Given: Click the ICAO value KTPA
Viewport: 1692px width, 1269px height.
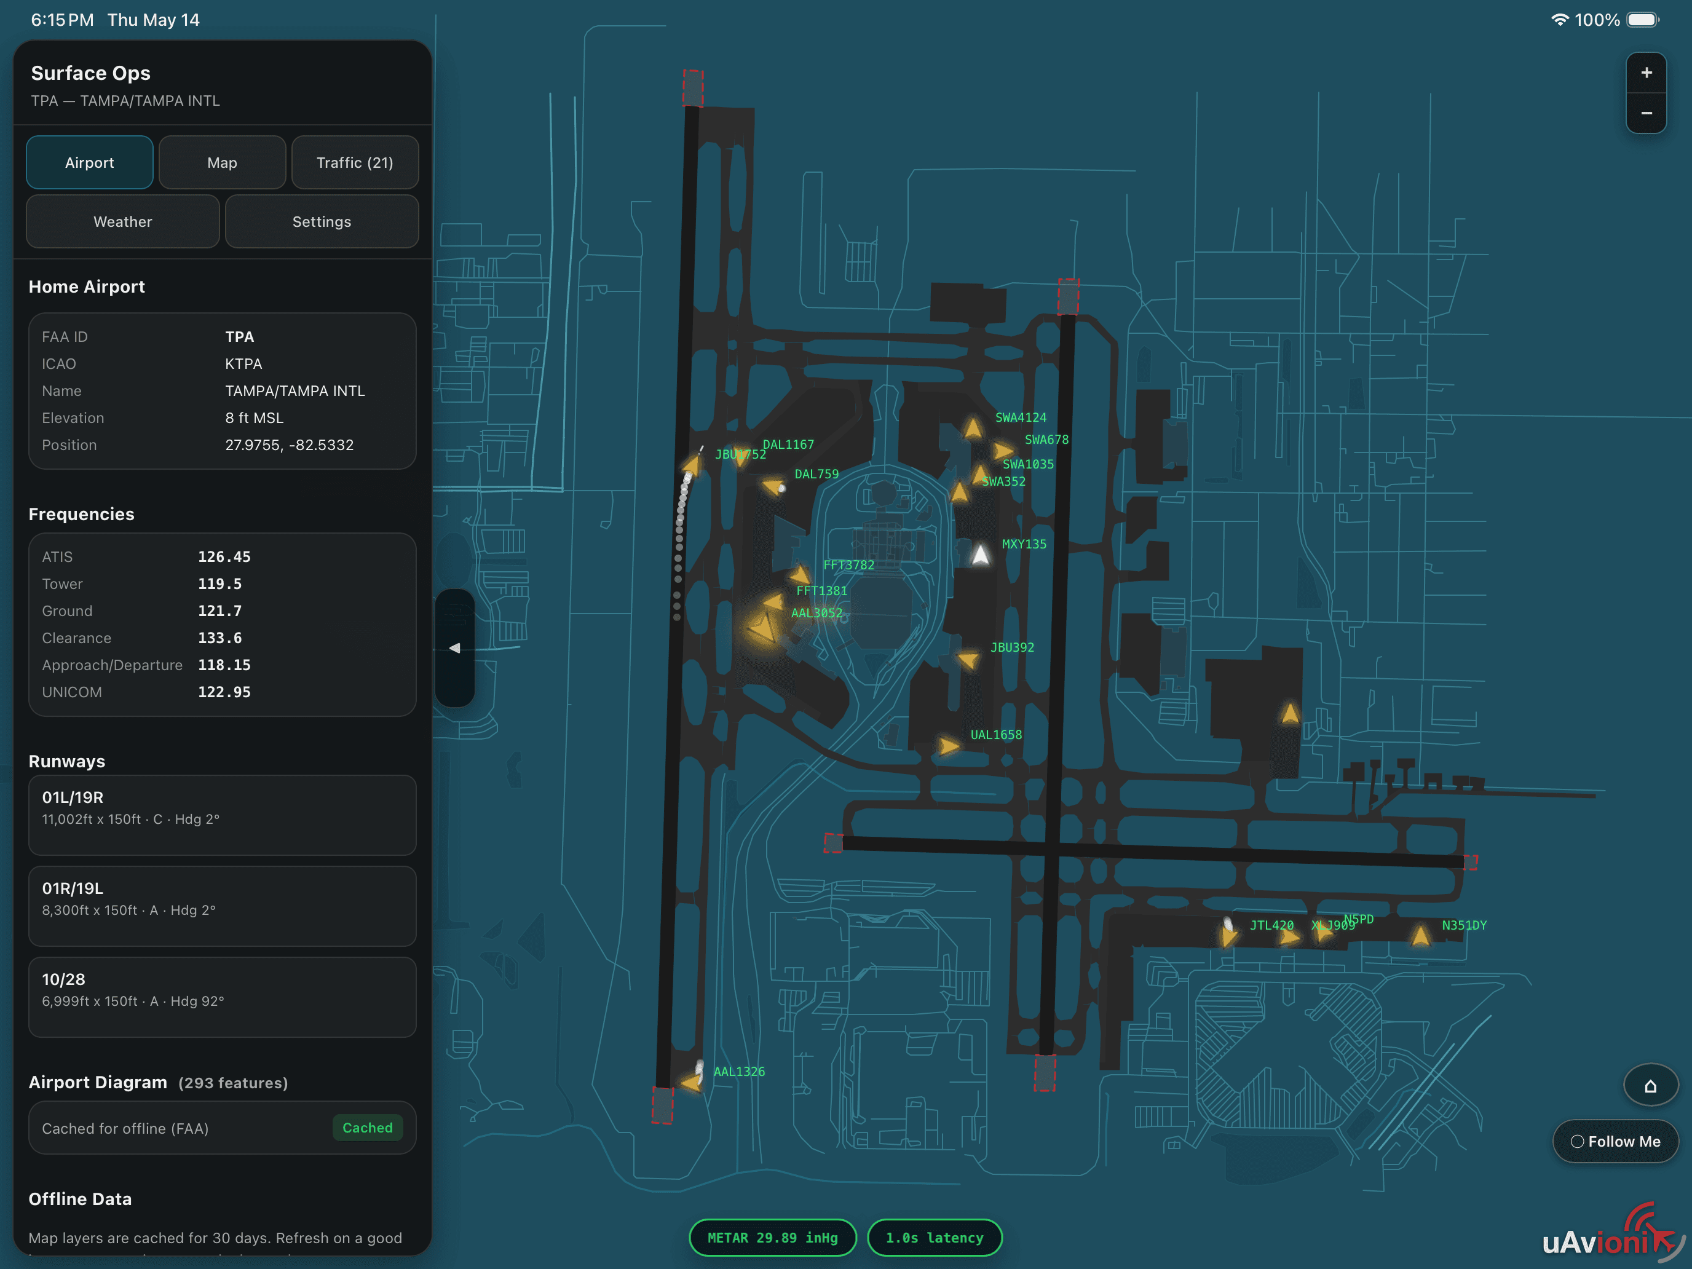Looking at the screenshot, I should [243, 363].
